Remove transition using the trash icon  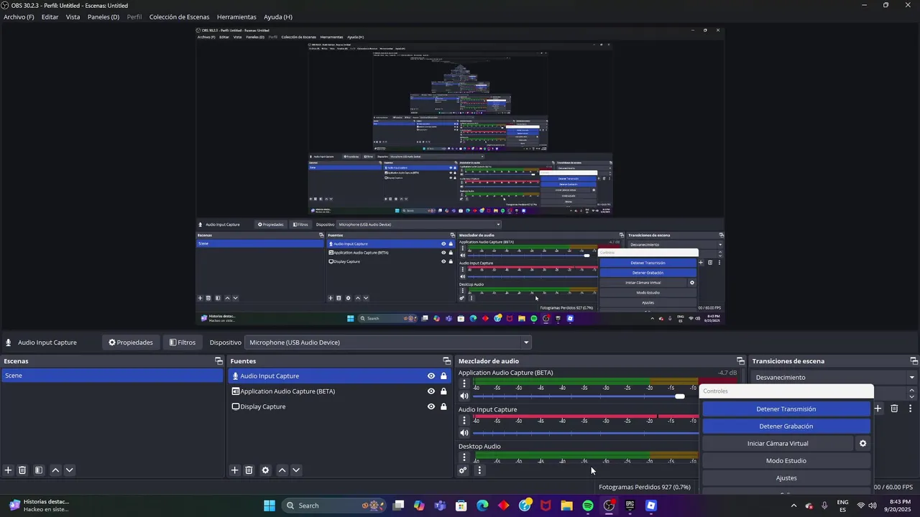click(894, 409)
